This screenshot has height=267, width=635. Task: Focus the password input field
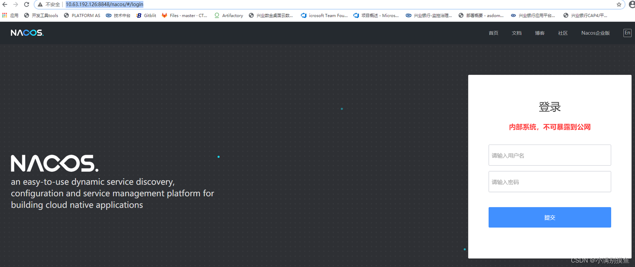pyautogui.click(x=549, y=182)
